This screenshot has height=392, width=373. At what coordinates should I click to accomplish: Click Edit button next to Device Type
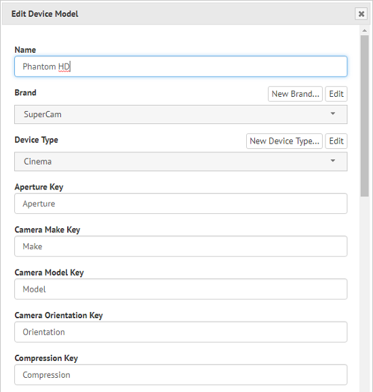click(x=336, y=141)
